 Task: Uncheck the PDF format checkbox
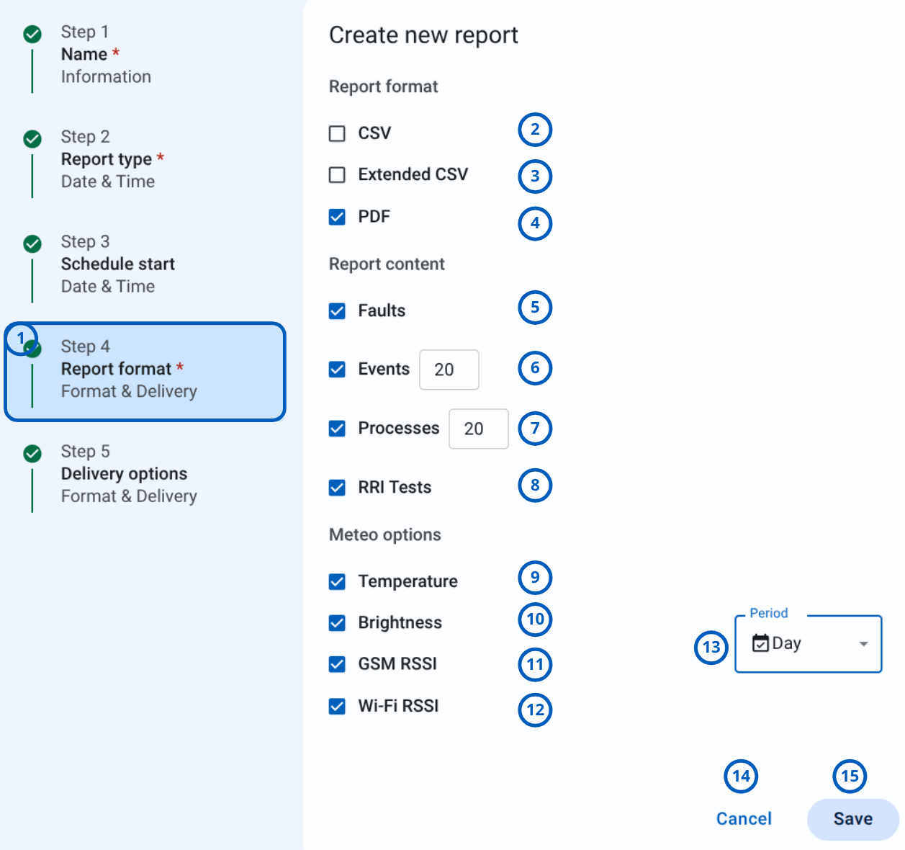pyautogui.click(x=337, y=217)
